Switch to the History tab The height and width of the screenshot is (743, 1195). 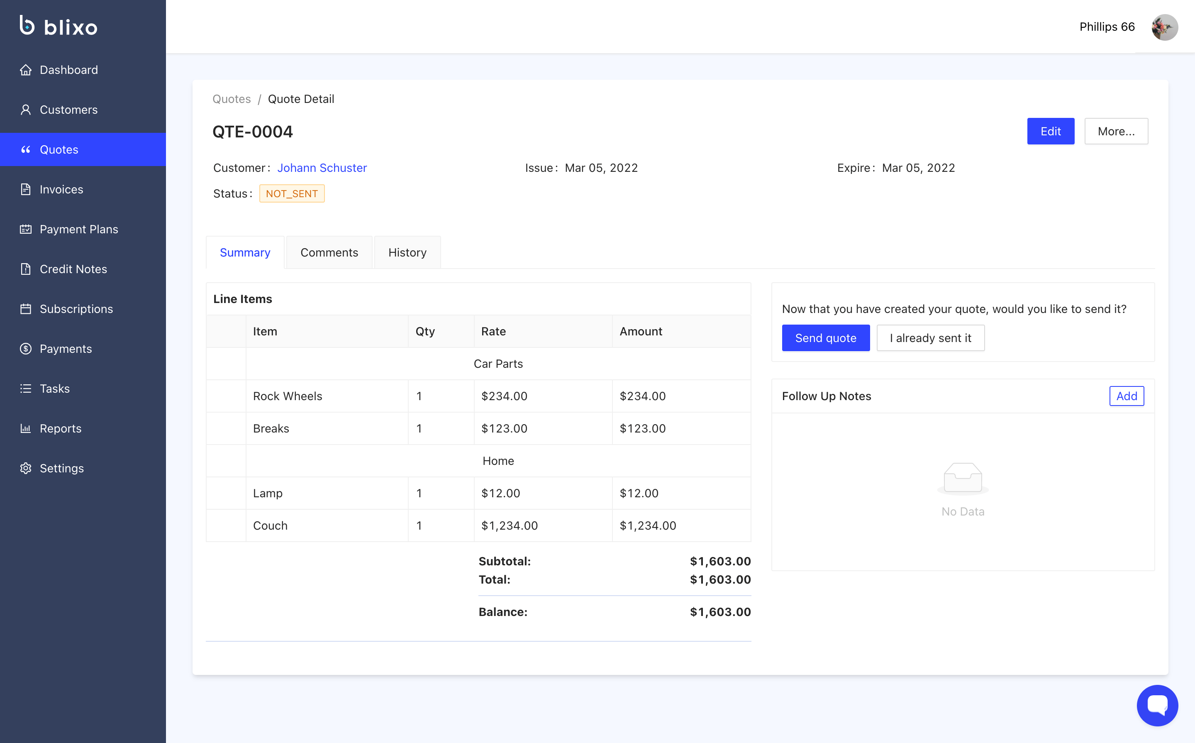pyautogui.click(x=407, y=253)
